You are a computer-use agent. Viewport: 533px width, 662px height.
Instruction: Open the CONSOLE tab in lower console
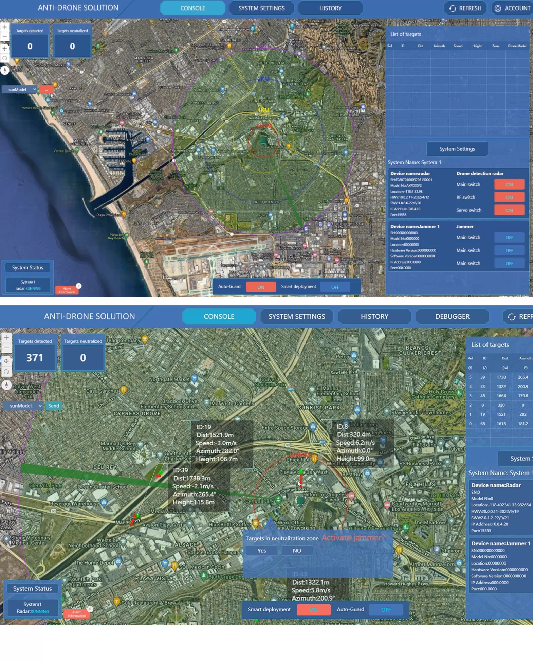219,316
